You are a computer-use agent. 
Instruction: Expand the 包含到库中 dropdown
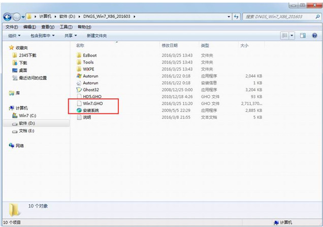pyautogui.click(x=43, y=36)
